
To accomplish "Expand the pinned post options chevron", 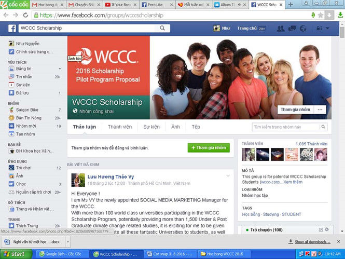I will click(x=228, y=176).
